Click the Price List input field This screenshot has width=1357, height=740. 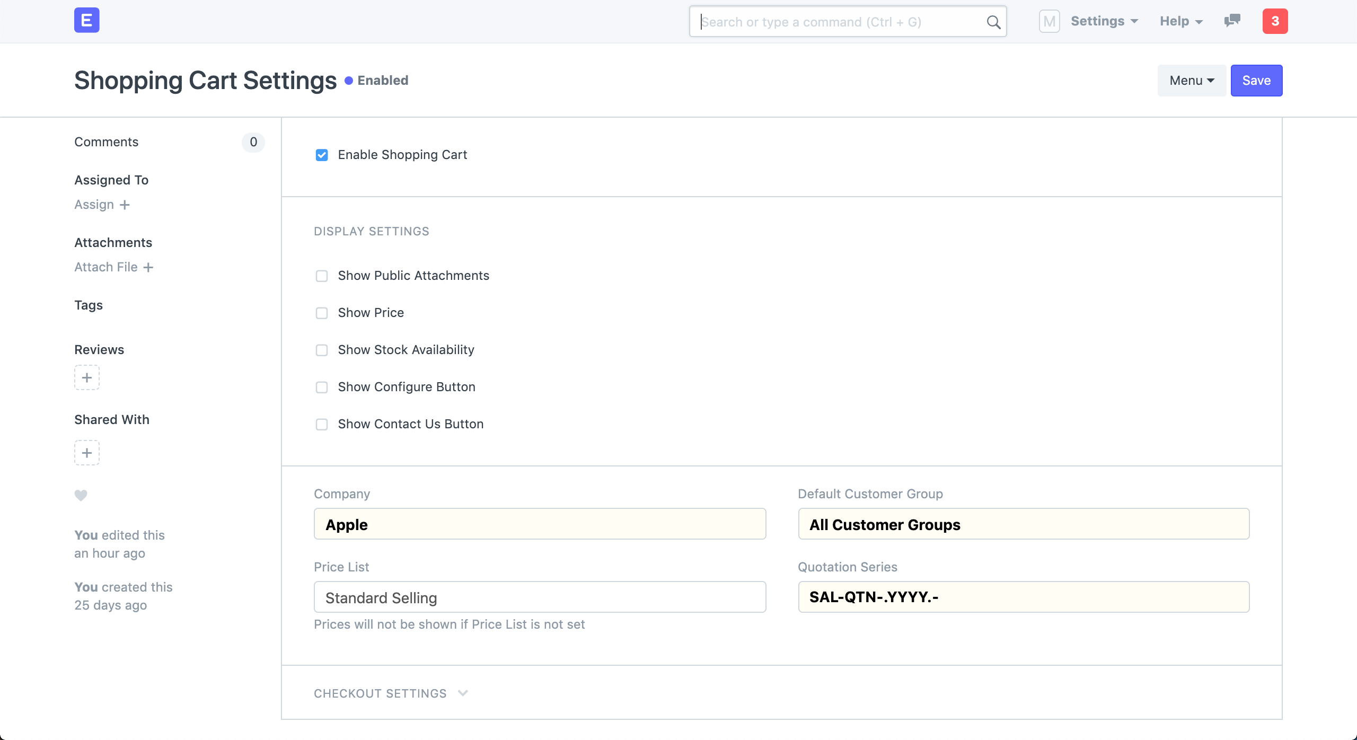pos(540,597)
